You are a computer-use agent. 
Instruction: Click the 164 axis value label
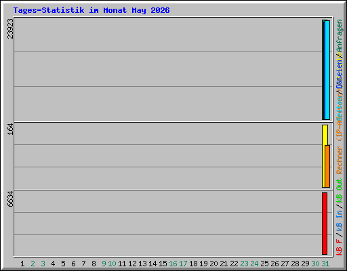coord(10,129)
